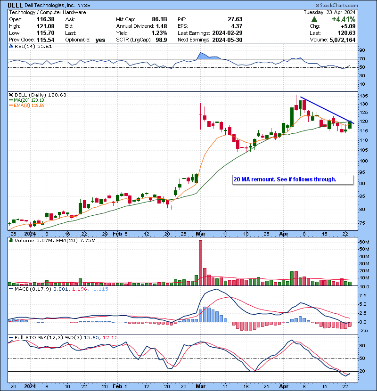Click the +4.41% percent change
This screenshot has height=391, width=377.
point(344,19)
